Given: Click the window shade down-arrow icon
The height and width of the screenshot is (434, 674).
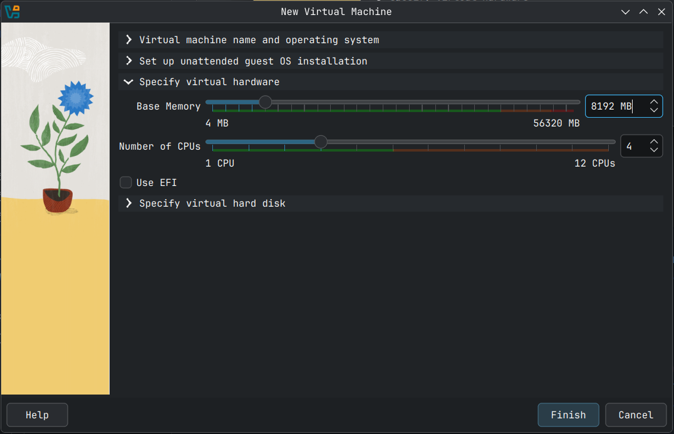Looking at the screenshot, I should point(625,12).
